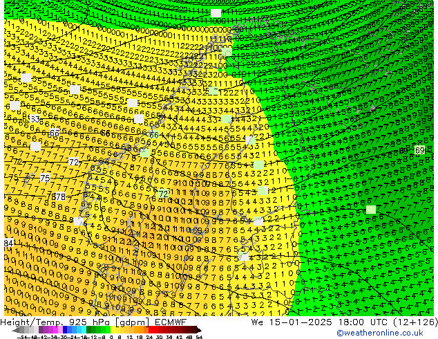Click the dark maroon right arrow end of legend
Screen dimensions: 438x339
[x=198, y=330]
